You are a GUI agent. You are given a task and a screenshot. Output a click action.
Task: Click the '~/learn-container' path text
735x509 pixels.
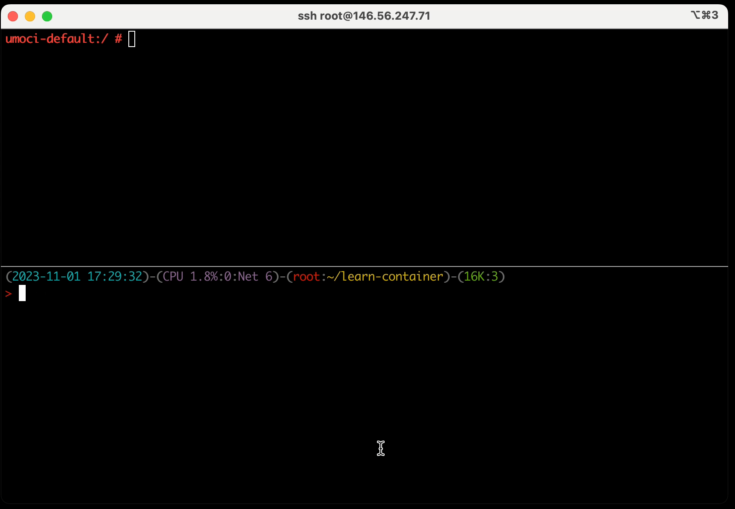click(385, 276)
